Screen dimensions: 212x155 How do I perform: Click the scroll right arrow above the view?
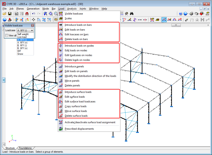pyautogui.click(x=208, y=25)
